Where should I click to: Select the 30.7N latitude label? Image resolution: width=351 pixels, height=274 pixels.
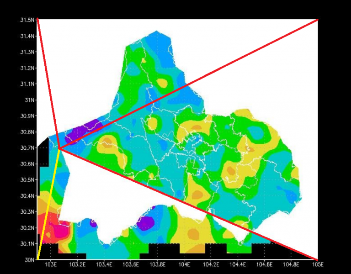(27, 148)
